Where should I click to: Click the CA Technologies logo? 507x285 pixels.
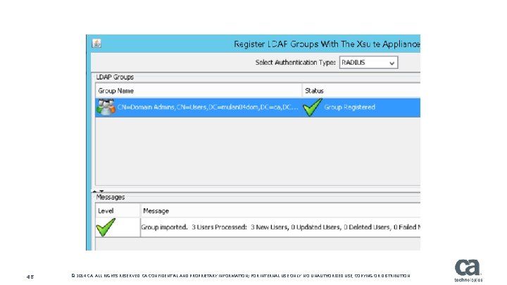point(468,270)
